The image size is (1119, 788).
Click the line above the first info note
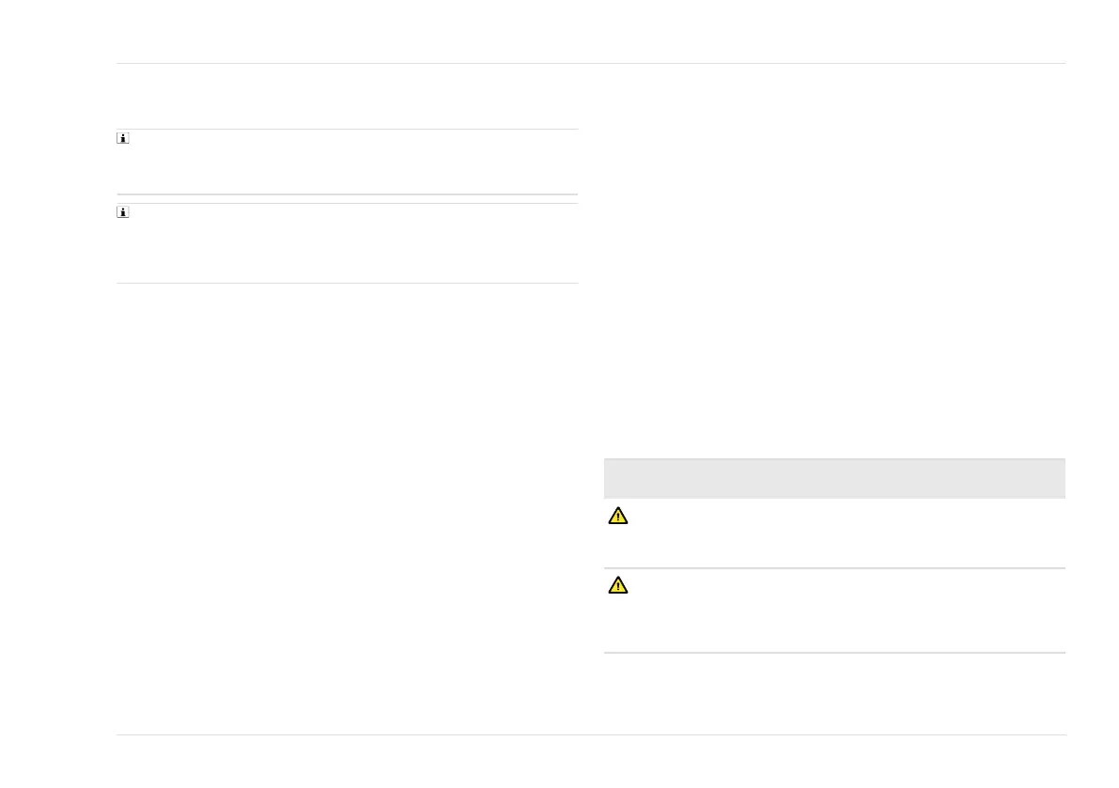click(x=346, y=130)
